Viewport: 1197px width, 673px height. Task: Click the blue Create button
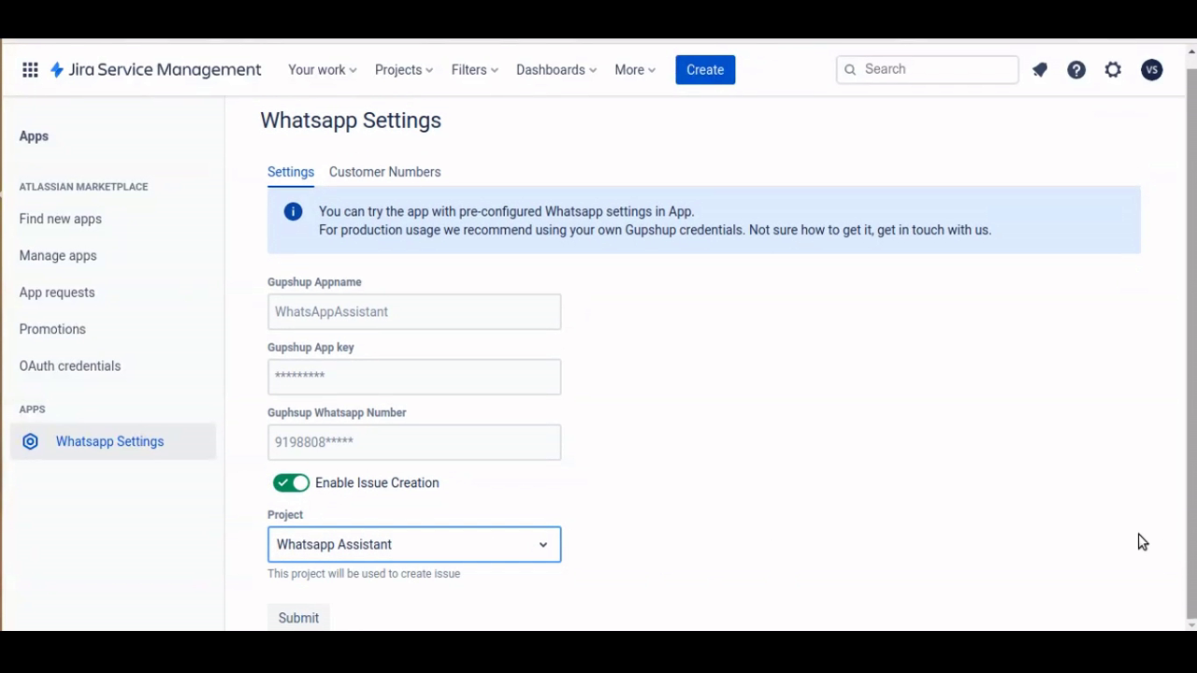pos(705,70)
